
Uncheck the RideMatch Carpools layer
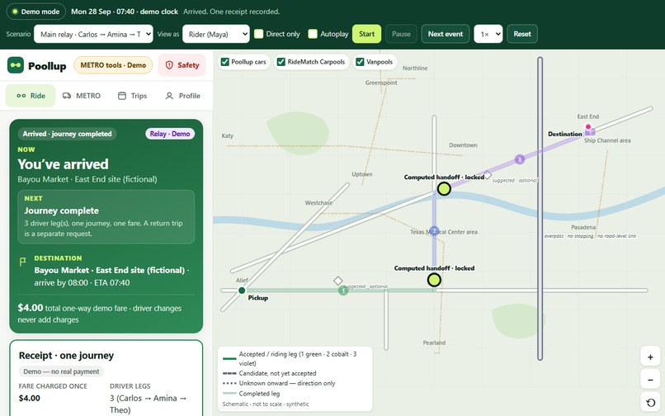click(281, 62)
